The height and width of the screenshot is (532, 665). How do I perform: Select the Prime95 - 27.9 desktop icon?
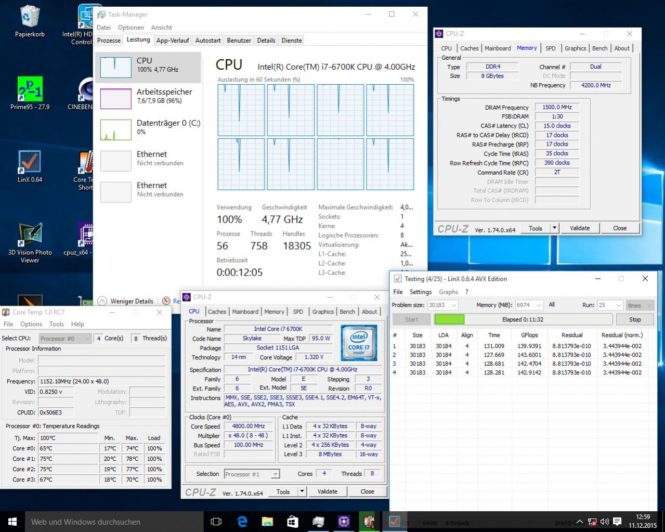(30, 94)
